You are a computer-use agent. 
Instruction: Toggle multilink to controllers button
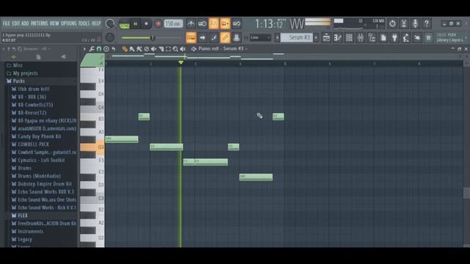[x=236, y=37]
